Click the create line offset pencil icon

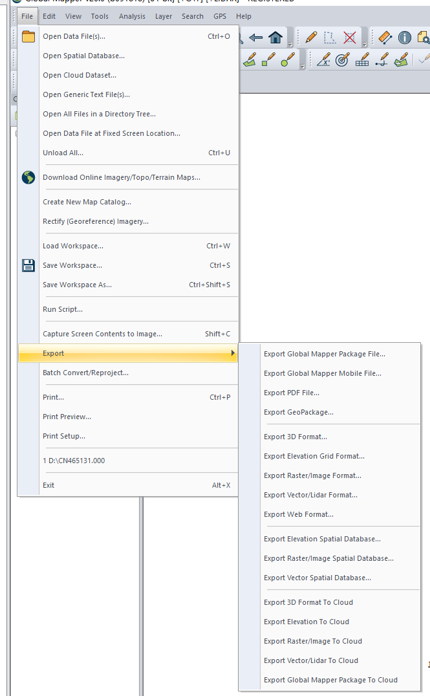[382, 60]
